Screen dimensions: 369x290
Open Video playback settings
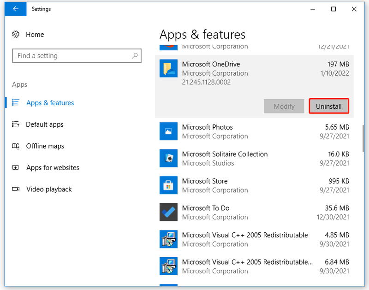49,189
